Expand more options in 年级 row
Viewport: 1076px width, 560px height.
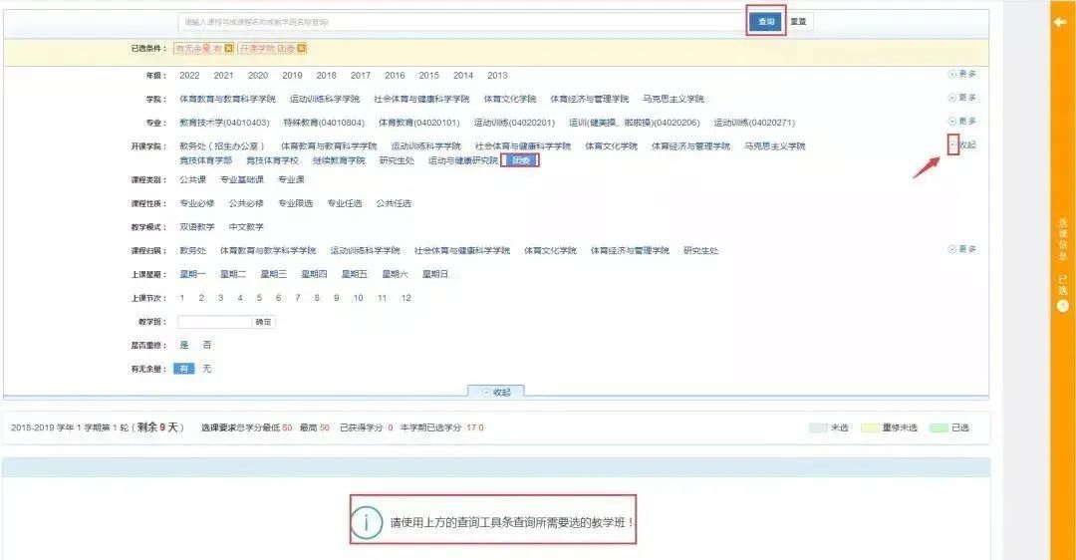(961, 75)
